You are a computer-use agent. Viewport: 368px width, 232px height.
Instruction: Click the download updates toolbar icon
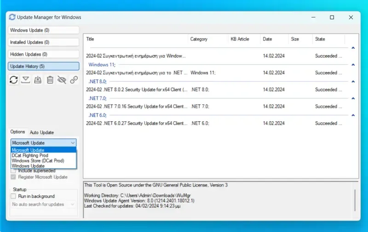coord(26,80)
